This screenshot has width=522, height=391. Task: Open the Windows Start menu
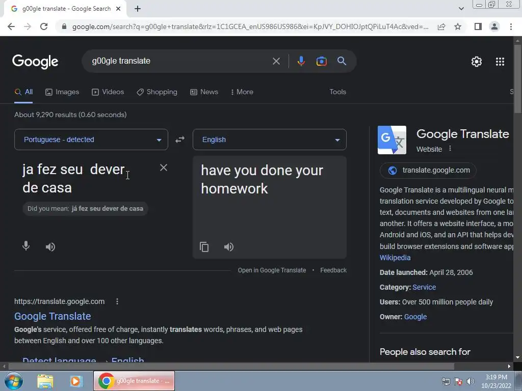[14, 381]
